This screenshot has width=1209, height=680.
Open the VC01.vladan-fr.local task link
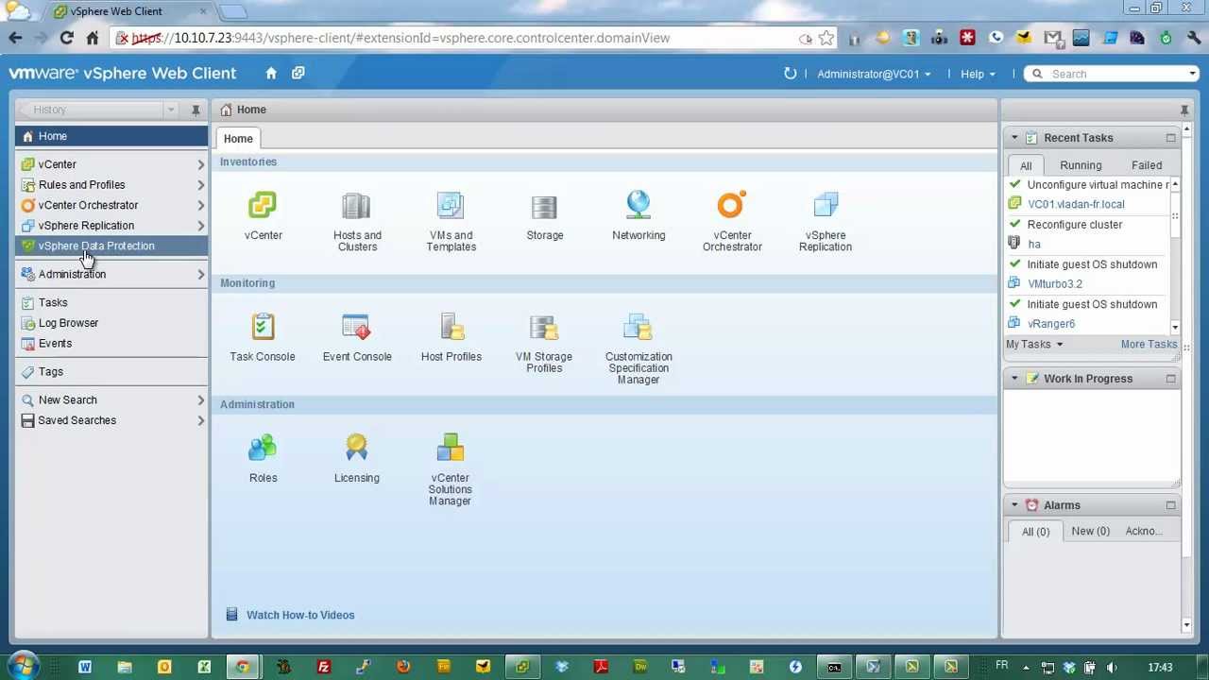1076,204
